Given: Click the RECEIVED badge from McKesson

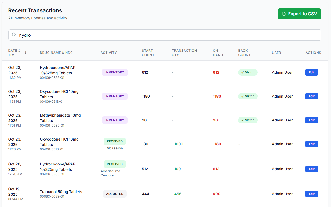Looking at the screenshot, I should [115, 141].
